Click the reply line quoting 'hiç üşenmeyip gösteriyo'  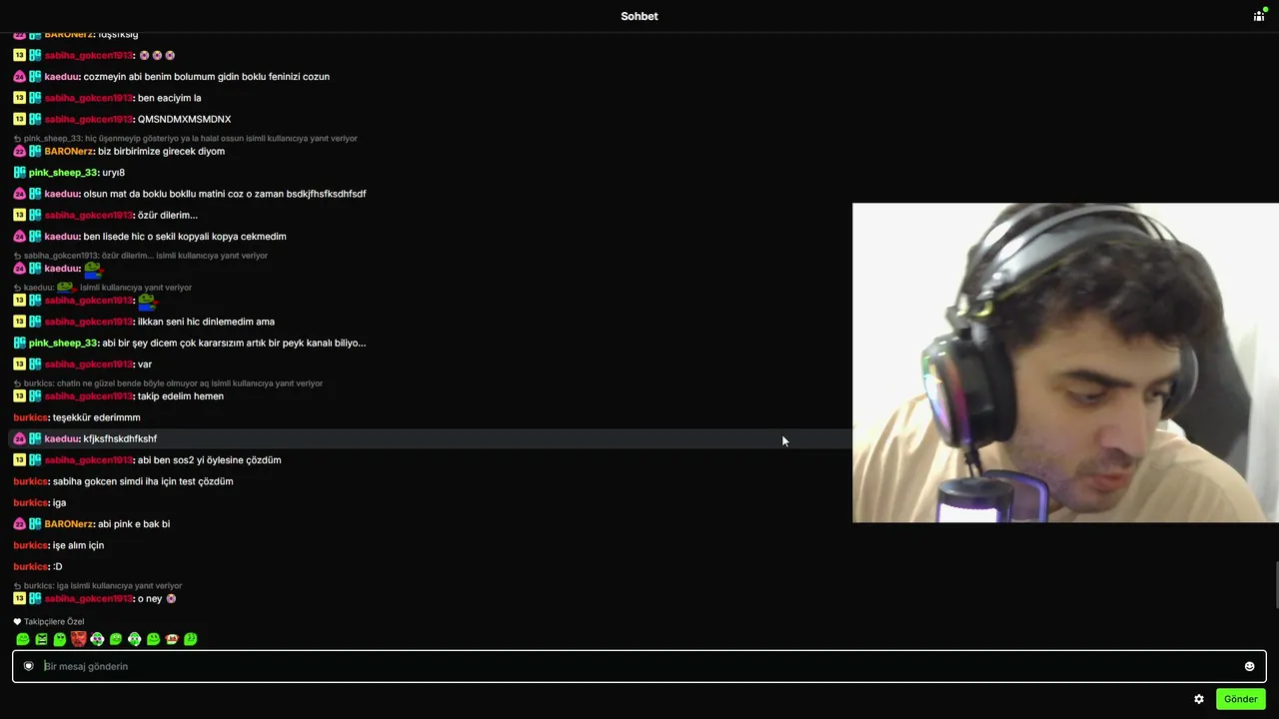(185, 139)
